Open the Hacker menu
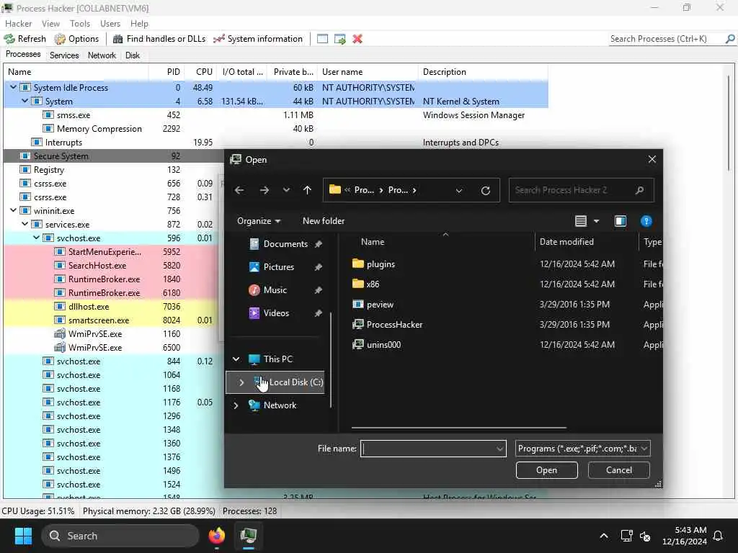Image resolution: width=738 pixels, height=553 pixels. point(18,24)
